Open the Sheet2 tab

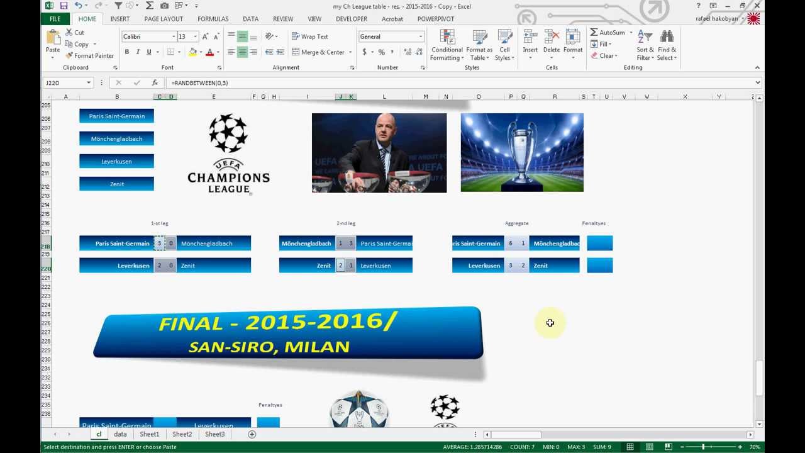point(182,434)
